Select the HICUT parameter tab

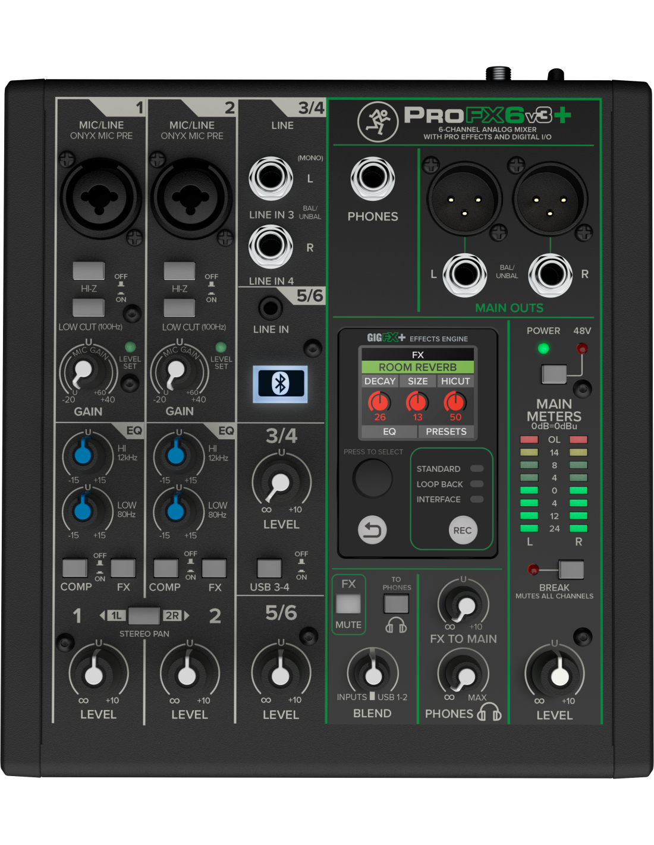click(x=455, y=381)
